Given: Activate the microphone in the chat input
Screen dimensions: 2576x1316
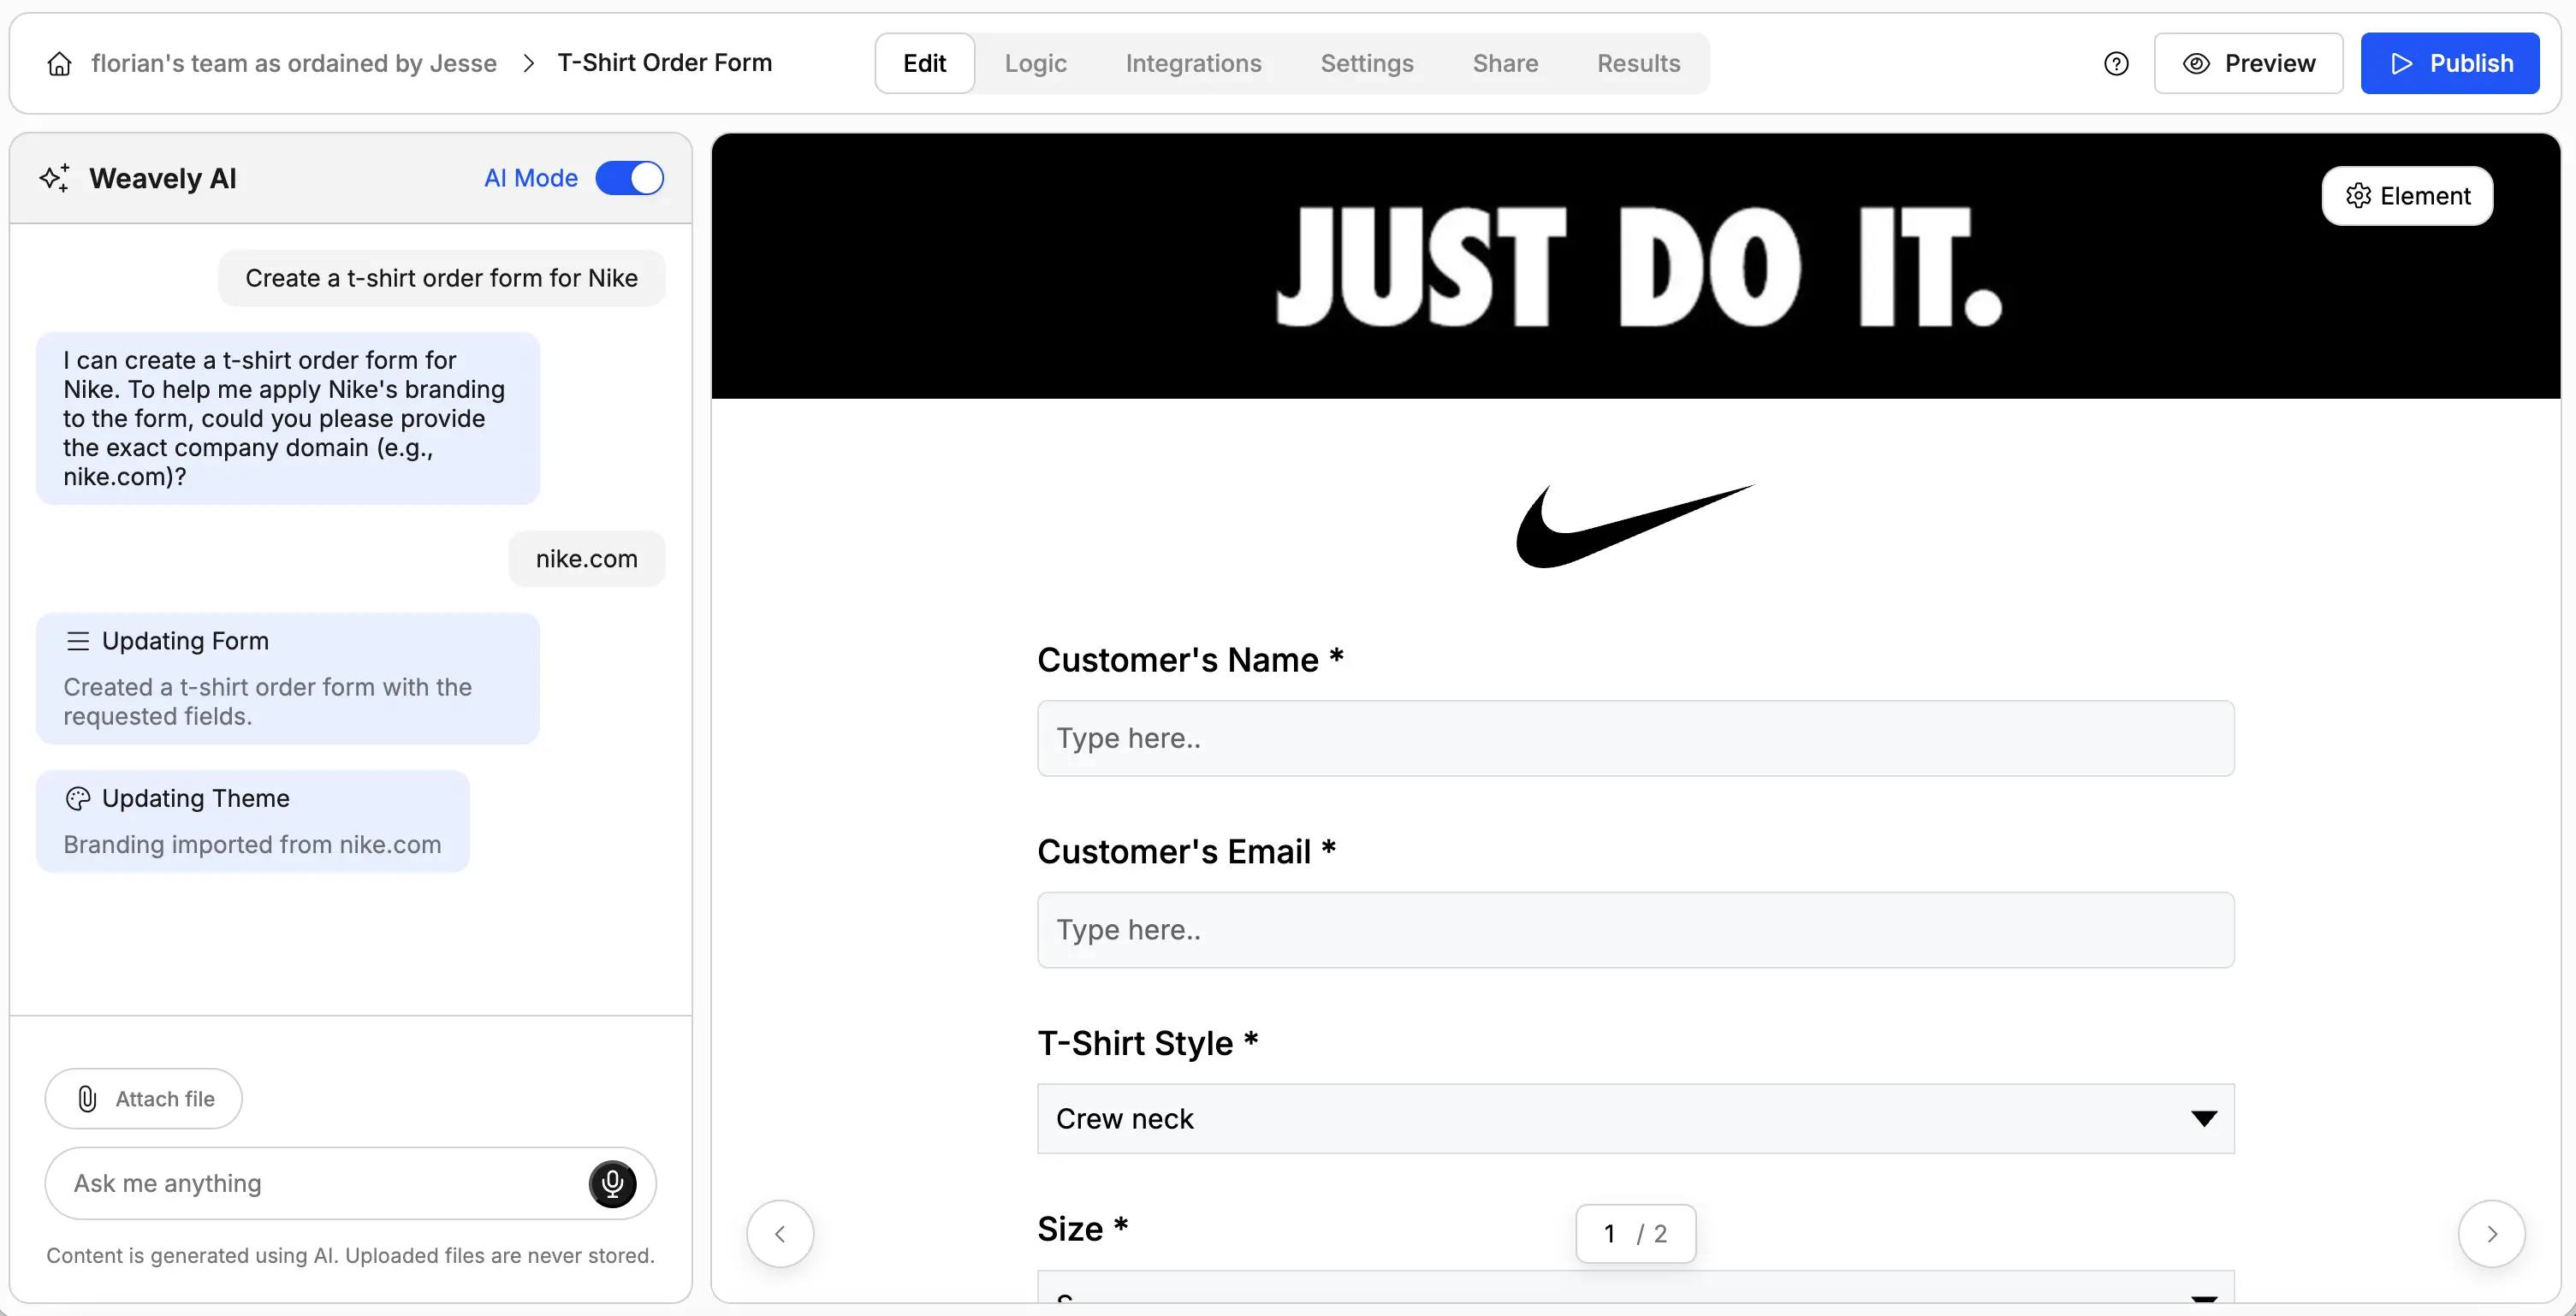Looking at the screenshot, I should coord(612,1183).
